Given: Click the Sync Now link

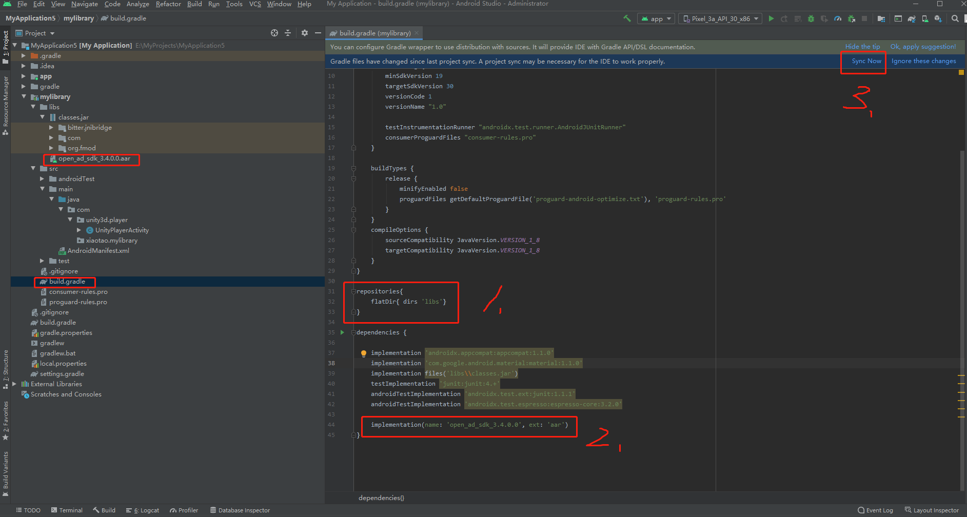Looking at the screenshot, I should point(866,61).
